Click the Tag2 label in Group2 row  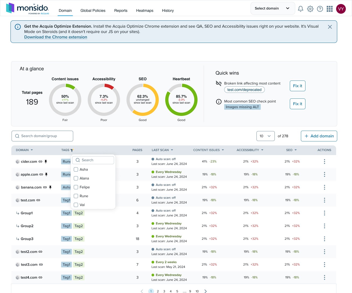(79, 226)
